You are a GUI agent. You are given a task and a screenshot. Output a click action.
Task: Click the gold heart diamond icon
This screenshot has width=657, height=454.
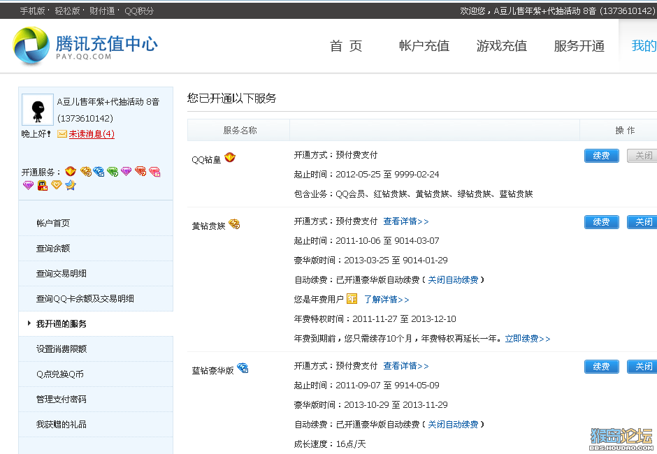(x=56, y=184)
